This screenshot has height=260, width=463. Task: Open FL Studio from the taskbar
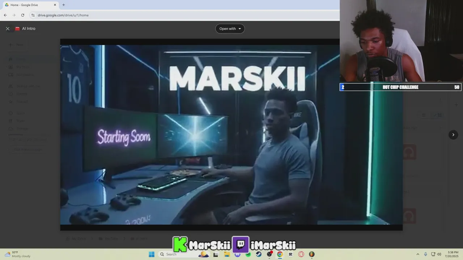pos(312,254)
